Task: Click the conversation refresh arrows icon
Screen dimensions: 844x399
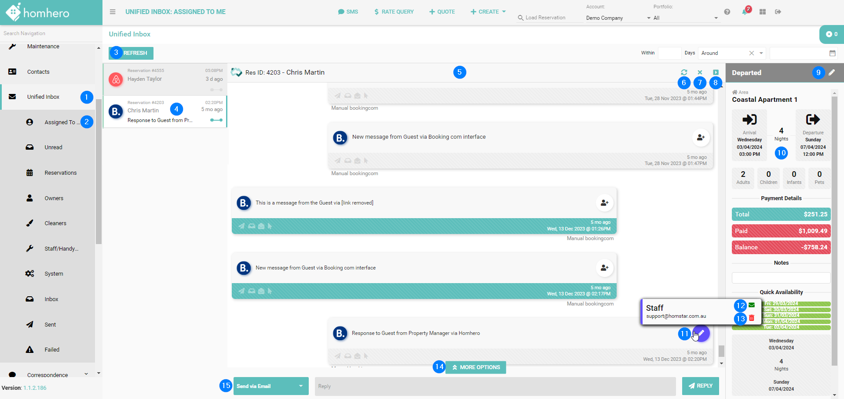Action: click(684, 72)
